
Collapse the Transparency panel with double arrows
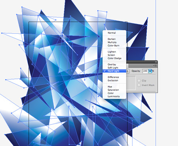[156, 62]
